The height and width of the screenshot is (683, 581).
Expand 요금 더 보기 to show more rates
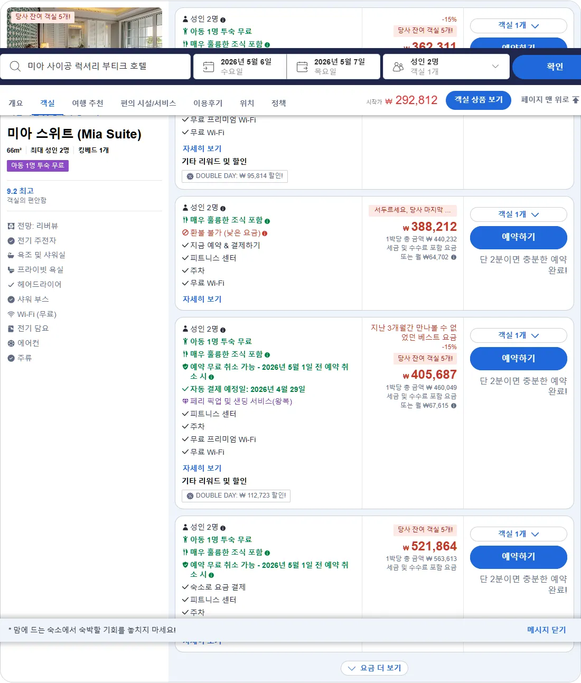point(374,668)
